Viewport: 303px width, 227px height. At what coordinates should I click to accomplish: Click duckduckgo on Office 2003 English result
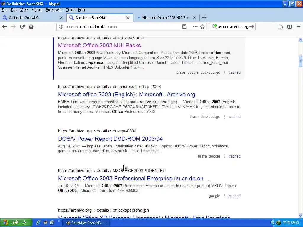[x=210, y=117]
